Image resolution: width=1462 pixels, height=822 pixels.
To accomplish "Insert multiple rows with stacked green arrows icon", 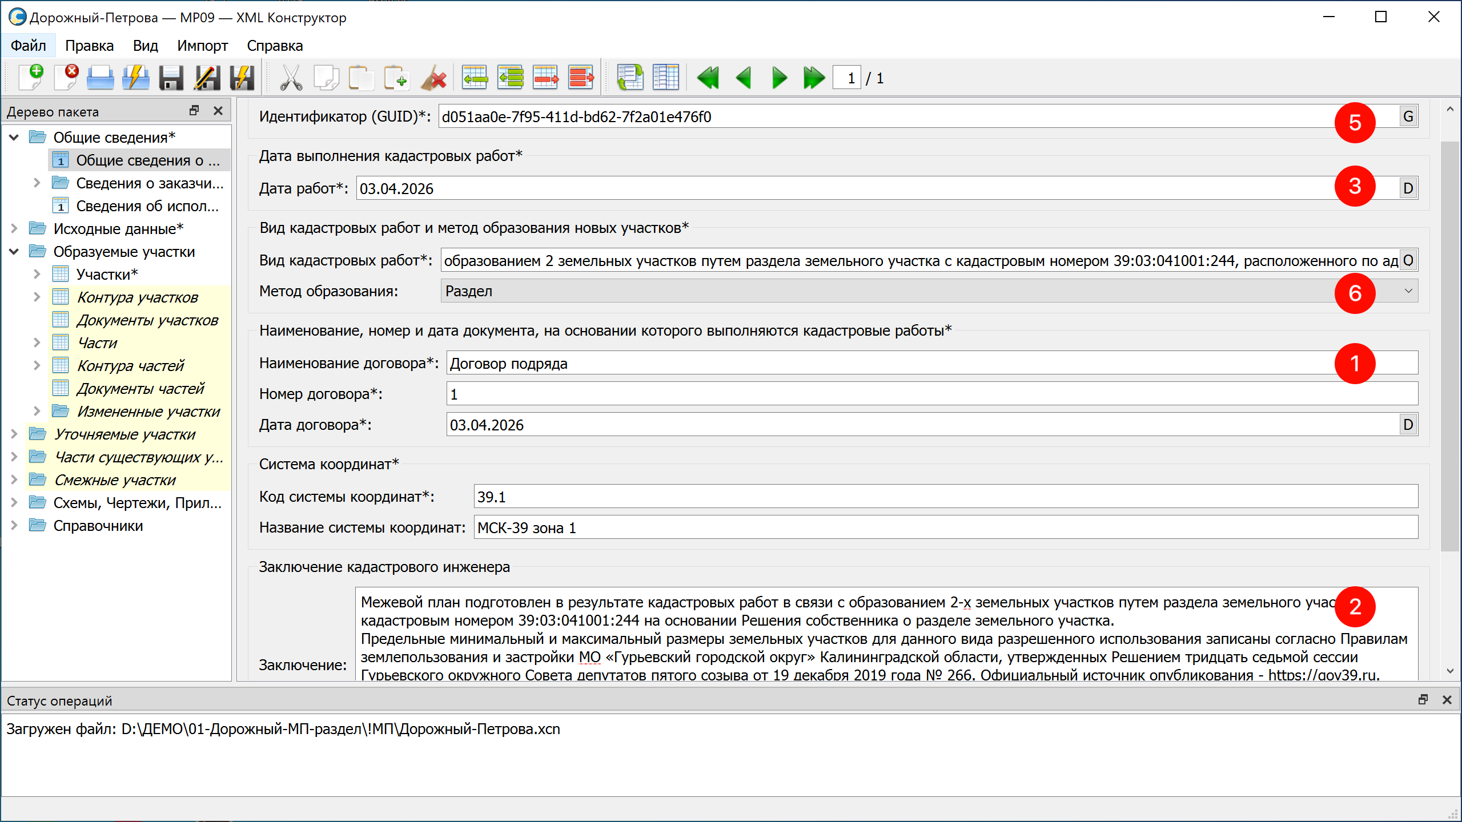I will click(511, 78).
